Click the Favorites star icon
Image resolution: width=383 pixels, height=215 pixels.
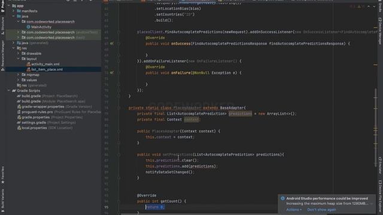2,182
